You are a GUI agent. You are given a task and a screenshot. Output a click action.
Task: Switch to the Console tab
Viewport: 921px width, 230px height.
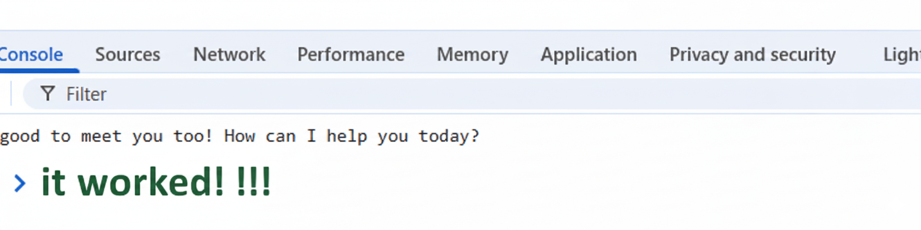tap(32, 55)
